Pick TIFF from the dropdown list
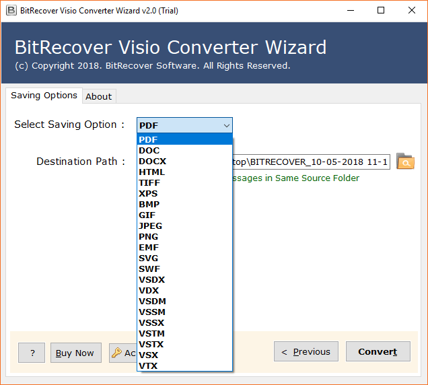 coord(184,182)
